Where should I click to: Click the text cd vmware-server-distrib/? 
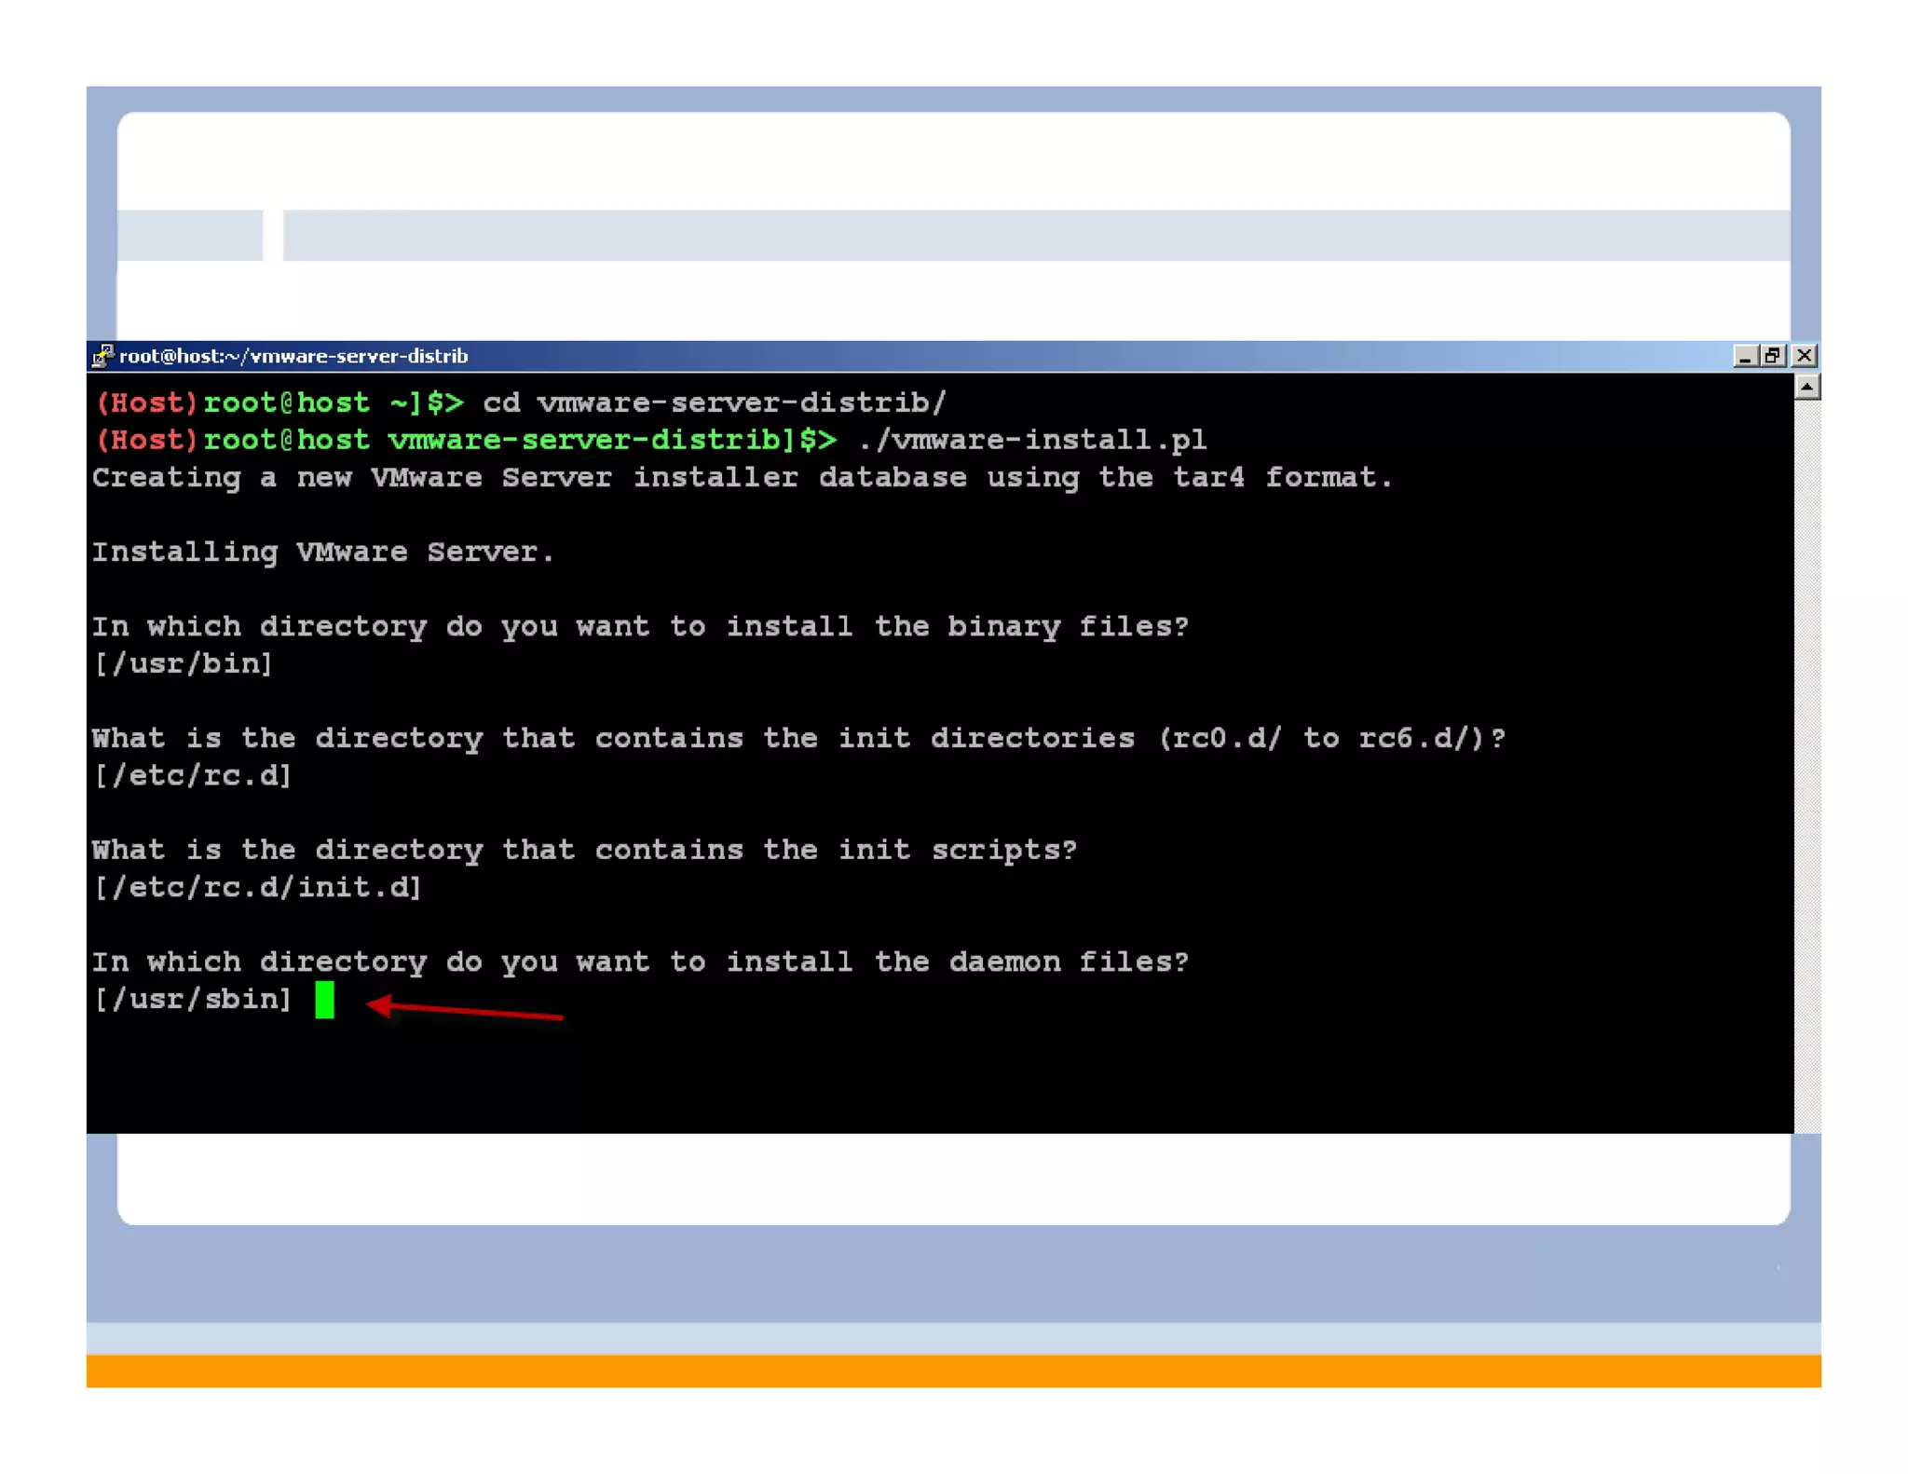click(x=715, y=403)
